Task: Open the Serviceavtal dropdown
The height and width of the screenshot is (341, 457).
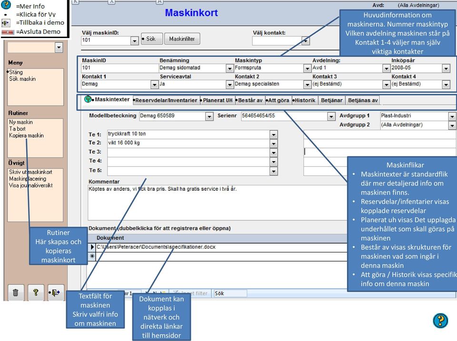Action: pyautogui.click(x=229, y=85)
